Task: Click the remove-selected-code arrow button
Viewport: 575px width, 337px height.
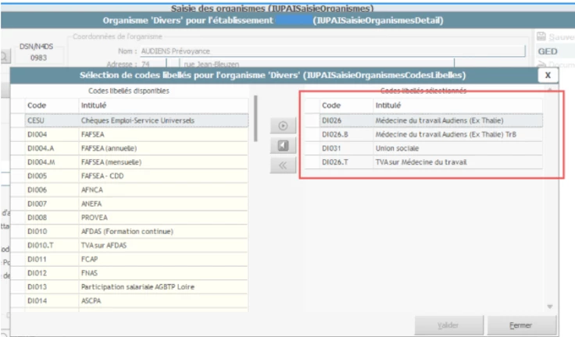Action: point(283,145)
